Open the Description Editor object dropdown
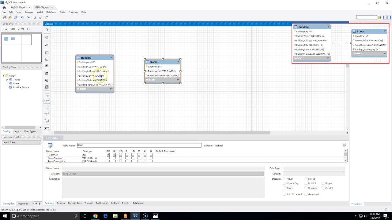This screenshot has width=392, height=220. click(39, 142)
